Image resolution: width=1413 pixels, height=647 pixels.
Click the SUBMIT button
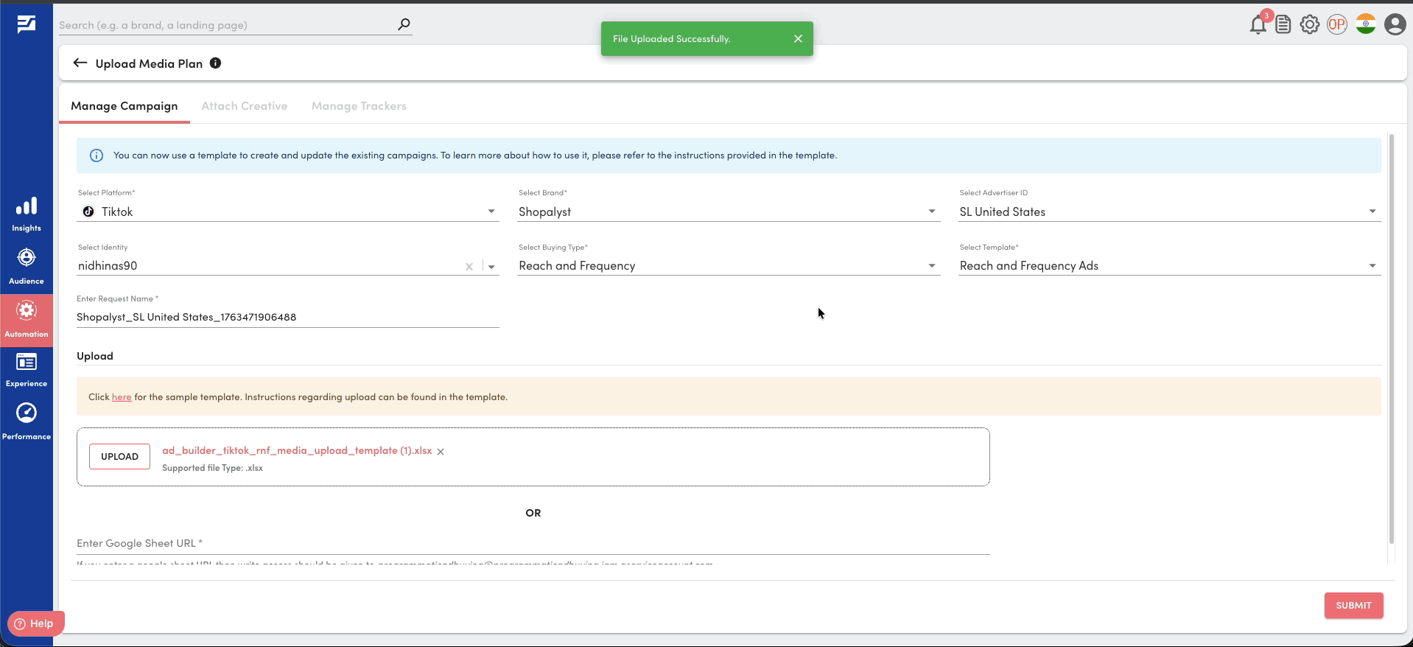pos(1353,606)
